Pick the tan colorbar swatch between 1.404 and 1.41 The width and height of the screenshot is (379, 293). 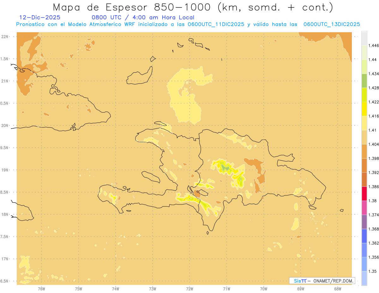click(364, 137)
